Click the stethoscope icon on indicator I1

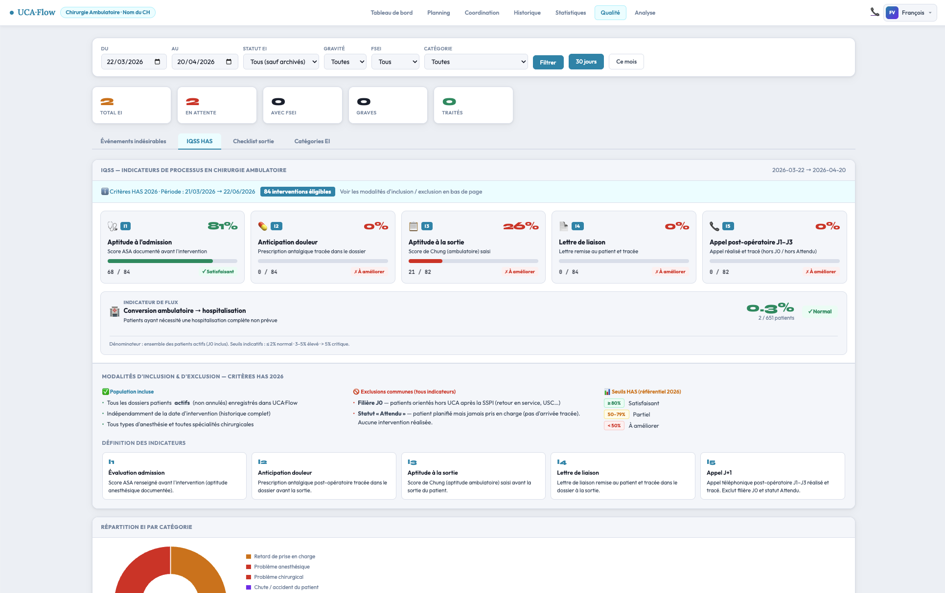[x=113, y=226]
